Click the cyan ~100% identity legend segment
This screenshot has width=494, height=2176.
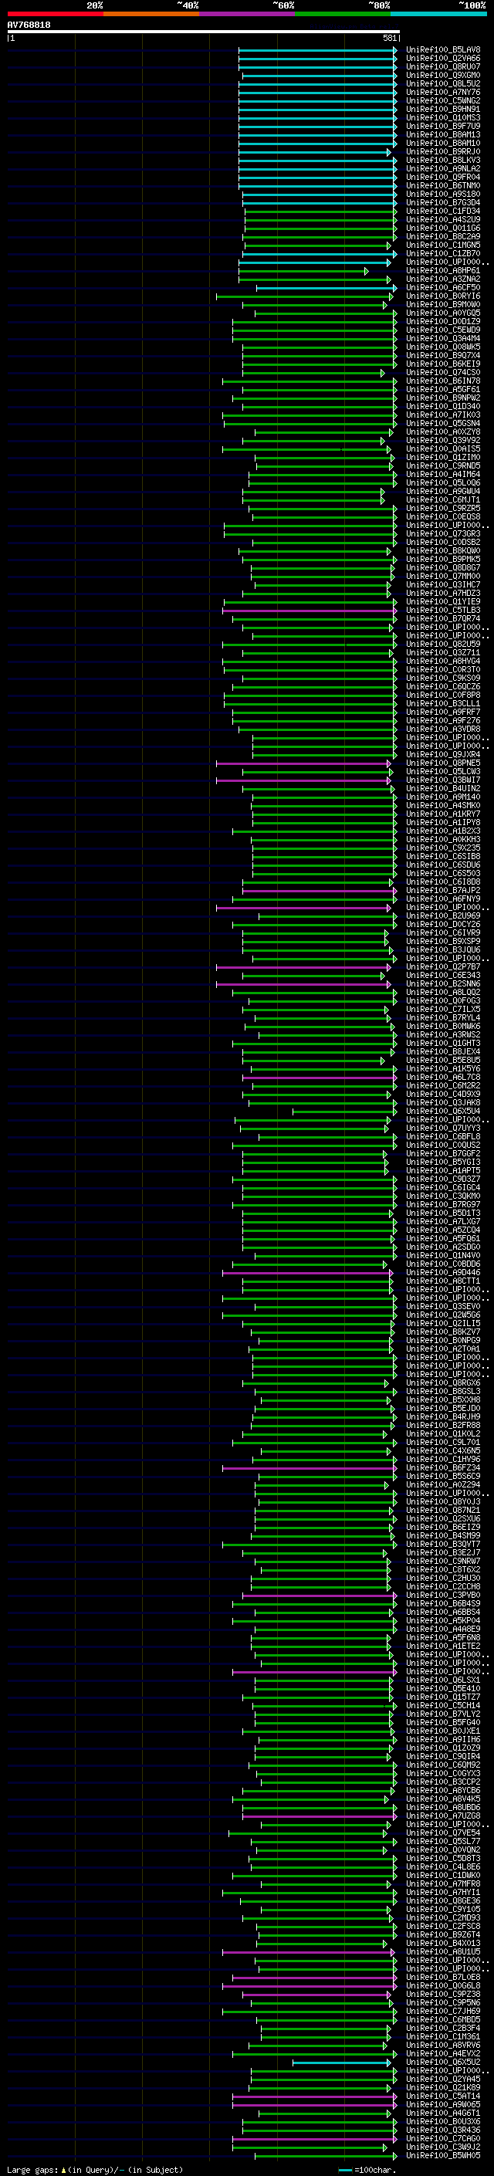tap(439, 14)
